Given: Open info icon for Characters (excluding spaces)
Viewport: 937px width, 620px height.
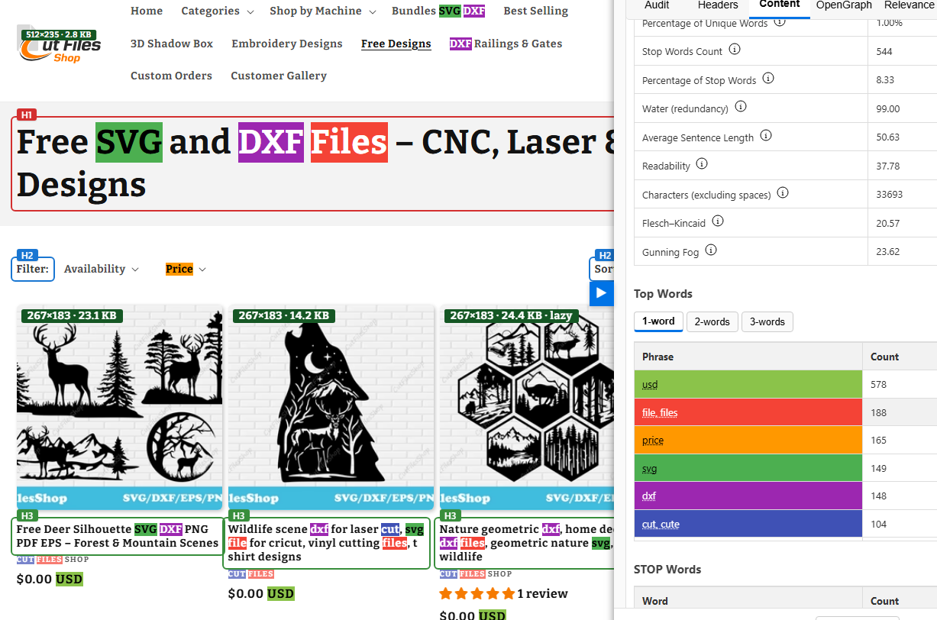Looking at the screenshot, I should (x=783, y=193).
